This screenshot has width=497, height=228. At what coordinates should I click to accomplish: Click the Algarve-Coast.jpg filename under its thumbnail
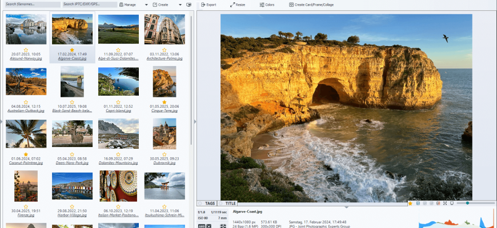coord(73,59)
